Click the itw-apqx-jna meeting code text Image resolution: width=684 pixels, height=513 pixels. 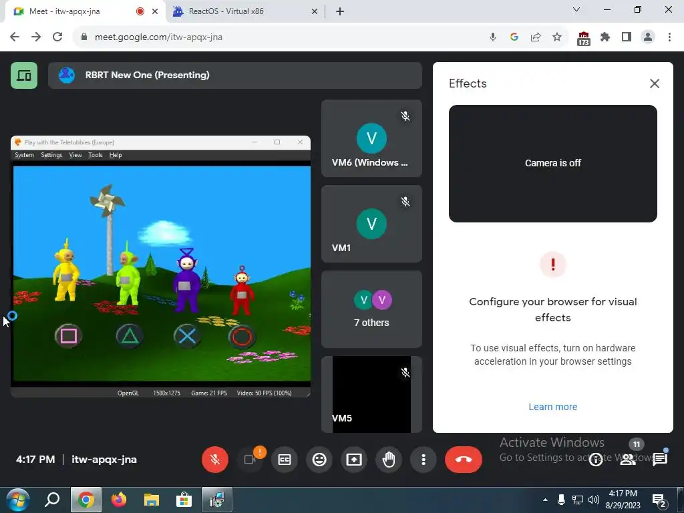104,460
